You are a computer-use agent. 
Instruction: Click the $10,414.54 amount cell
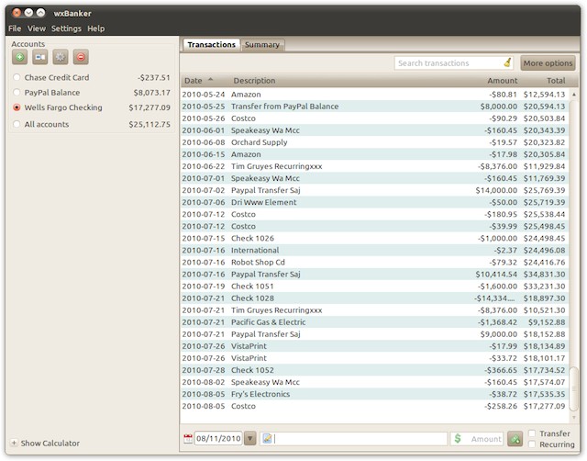(496, 275)
